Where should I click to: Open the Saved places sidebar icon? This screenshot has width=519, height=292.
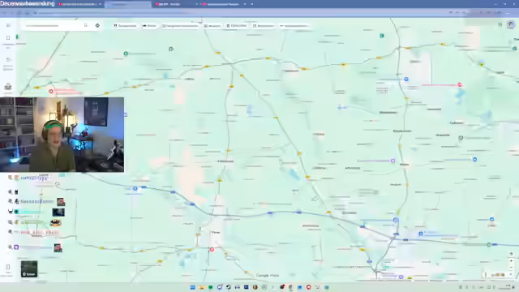pyautogui.click(x=8, y=38)
